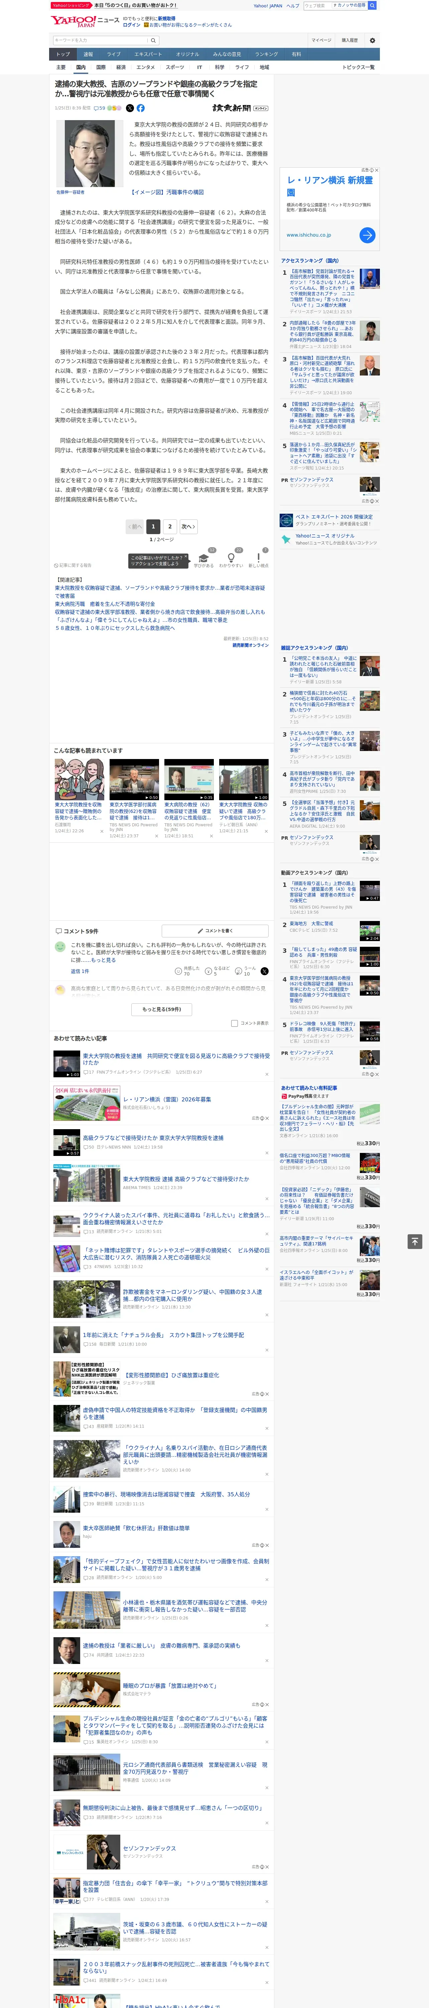
Task: Expand 返信 1件 replies
Action: [80, 971]
